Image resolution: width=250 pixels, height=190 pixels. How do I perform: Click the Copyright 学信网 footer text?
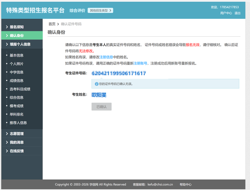tap(90, 185)
